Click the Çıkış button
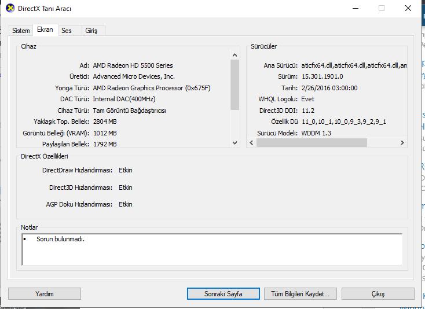425x309 pixels. tap(378, 294)
